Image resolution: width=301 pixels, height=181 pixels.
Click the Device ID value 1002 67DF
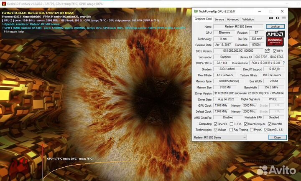268,57
